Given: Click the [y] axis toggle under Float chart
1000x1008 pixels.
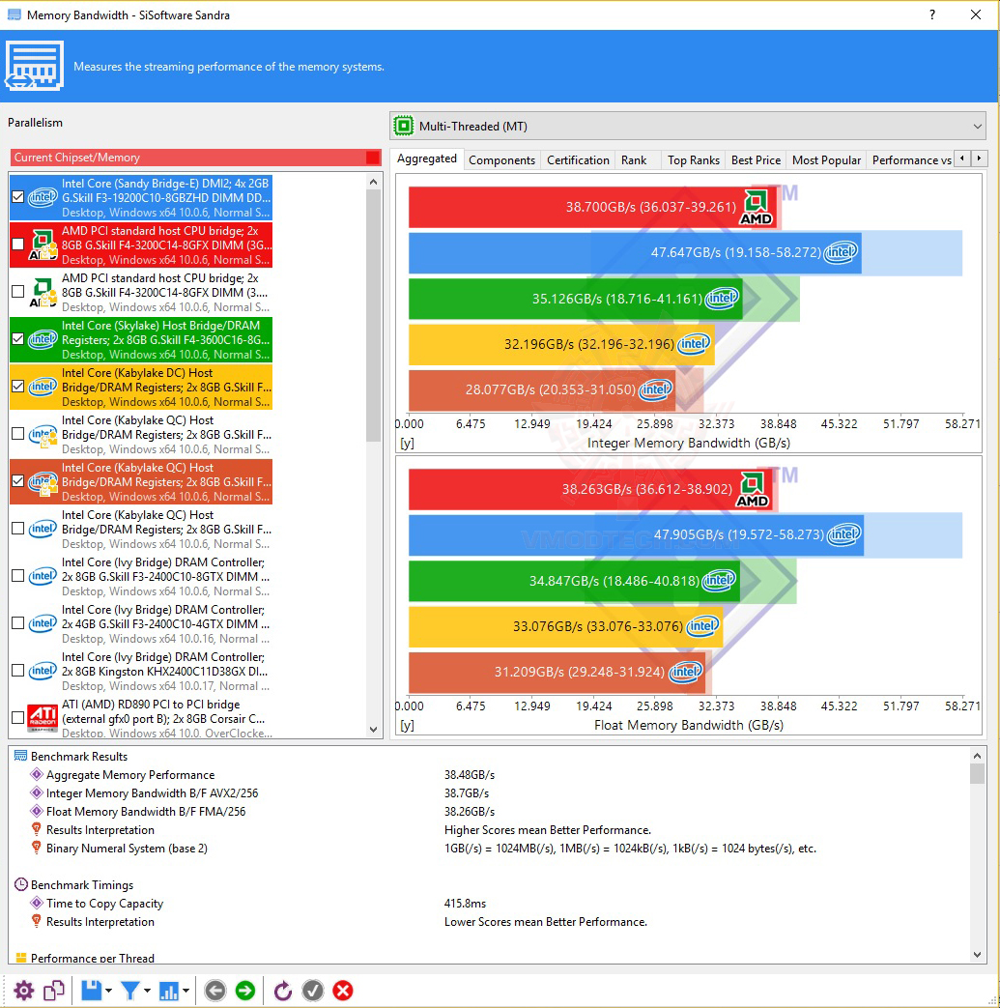Looking at the screenshot, I should point(407,725).
